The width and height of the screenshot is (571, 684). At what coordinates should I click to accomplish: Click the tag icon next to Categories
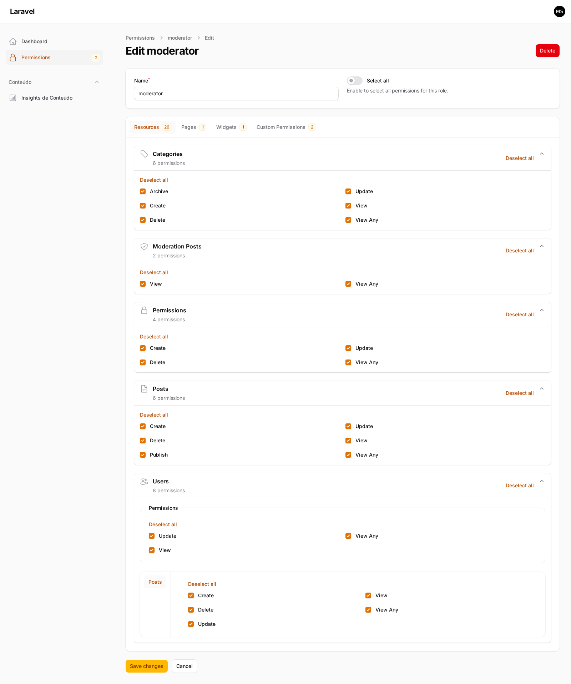(x=144, y=154)
